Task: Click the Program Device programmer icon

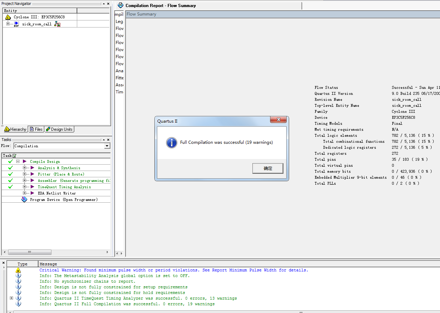Action: coord(24,200)
